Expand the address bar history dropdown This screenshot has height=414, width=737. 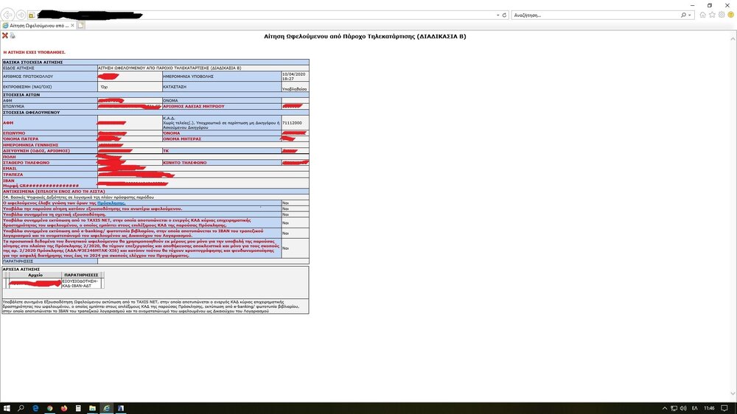[x=495, y=15]
